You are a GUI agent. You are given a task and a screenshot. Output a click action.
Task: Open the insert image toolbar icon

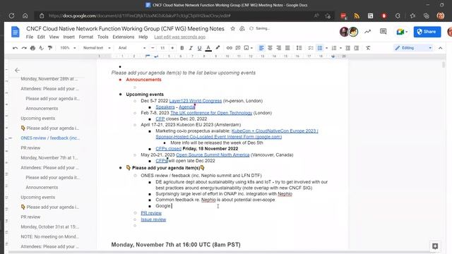tap(246, 48)
